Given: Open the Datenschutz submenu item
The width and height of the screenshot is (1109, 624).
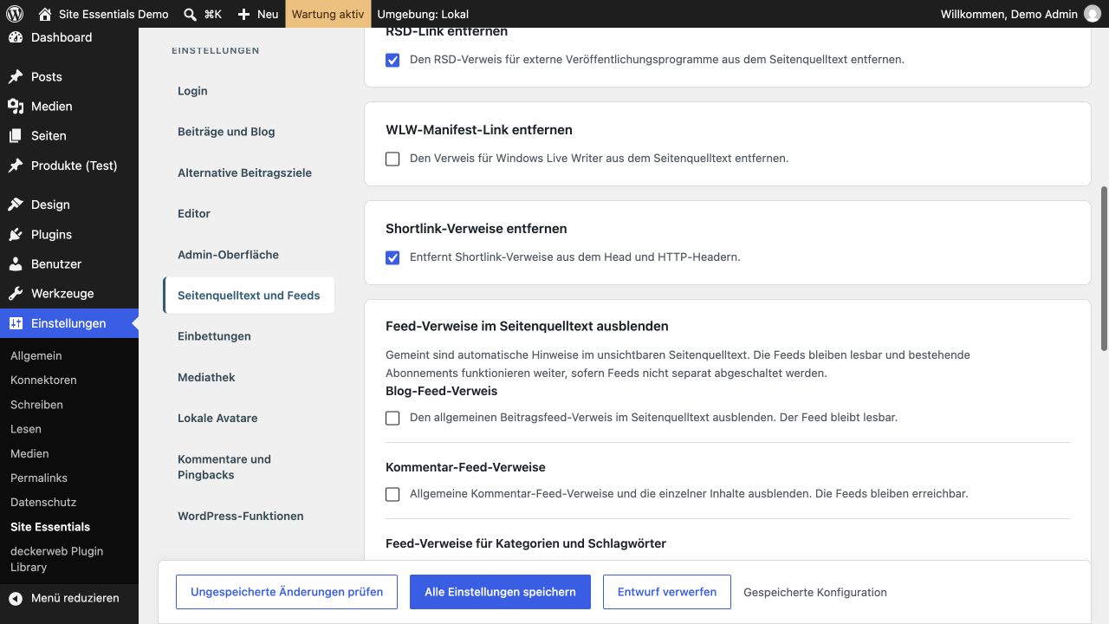Looking at the screenshot, I should coord(43,502).
